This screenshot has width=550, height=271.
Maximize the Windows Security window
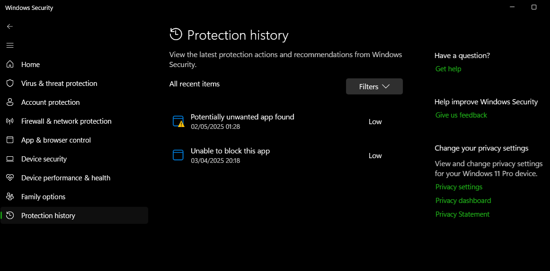click(x=534, y=7)
